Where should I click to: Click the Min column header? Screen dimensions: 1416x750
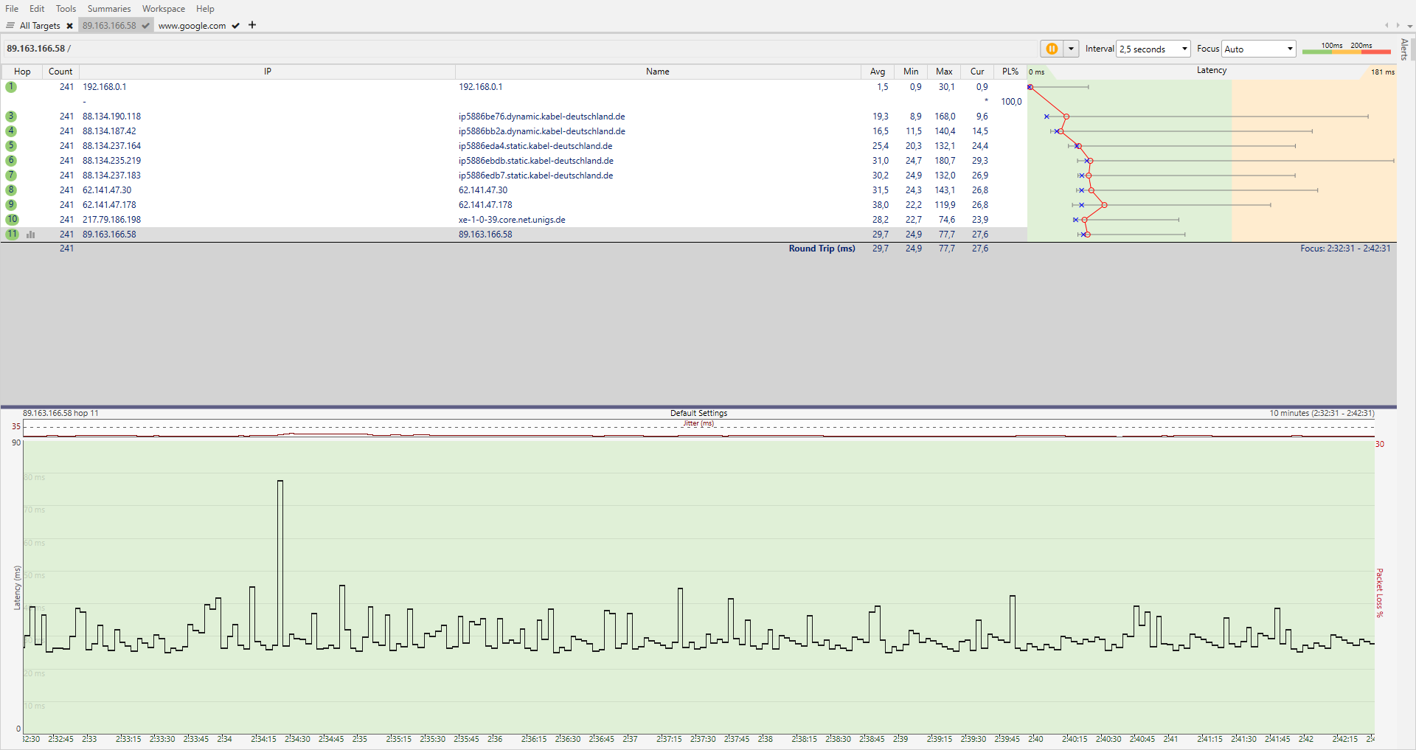pyautogui.click(x=911, y=72)
